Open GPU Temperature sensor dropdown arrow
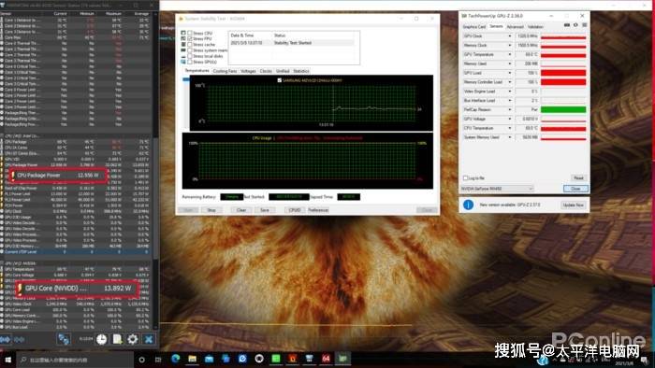Viewport: 655px width, 368px height. [510, 54]
